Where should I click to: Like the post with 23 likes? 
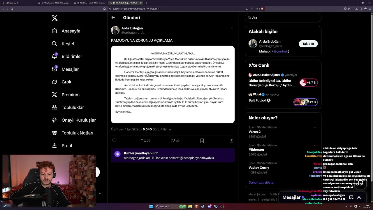pos(175,141)
